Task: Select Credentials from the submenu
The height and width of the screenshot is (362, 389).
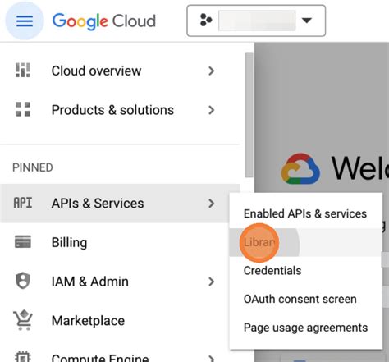Action: (272, 271)
